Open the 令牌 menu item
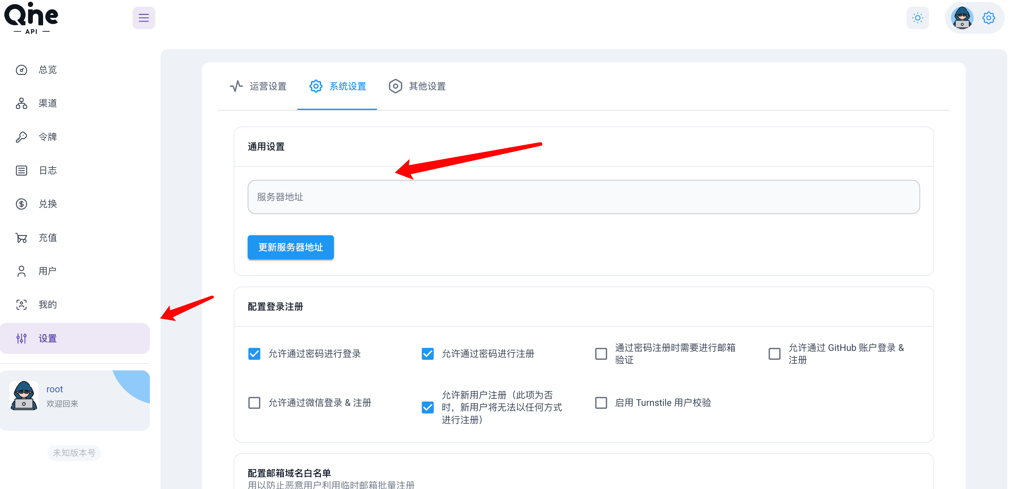This screenshot has width=1012, height=489. point(75,137)
